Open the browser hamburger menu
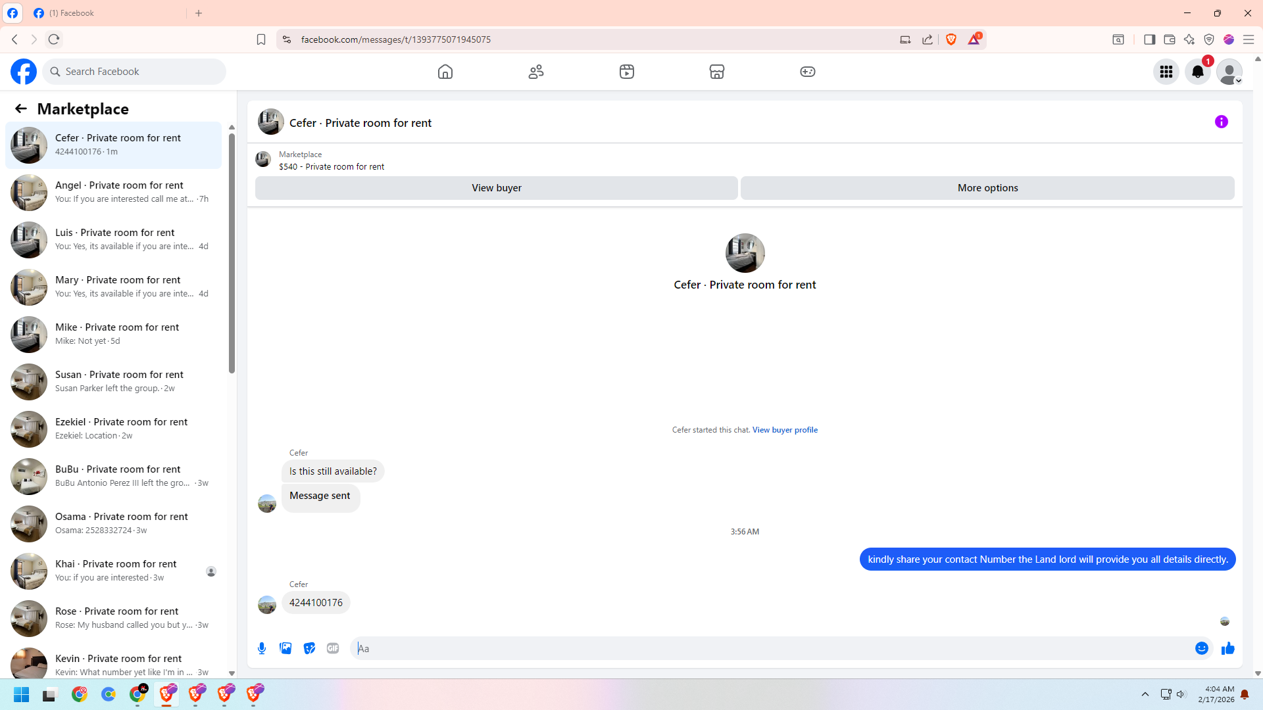 tap(1249, 39)
